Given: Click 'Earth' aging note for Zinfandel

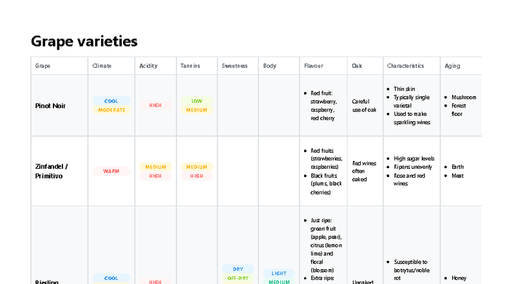Looking at the screenshot, I should click(457, 167).
